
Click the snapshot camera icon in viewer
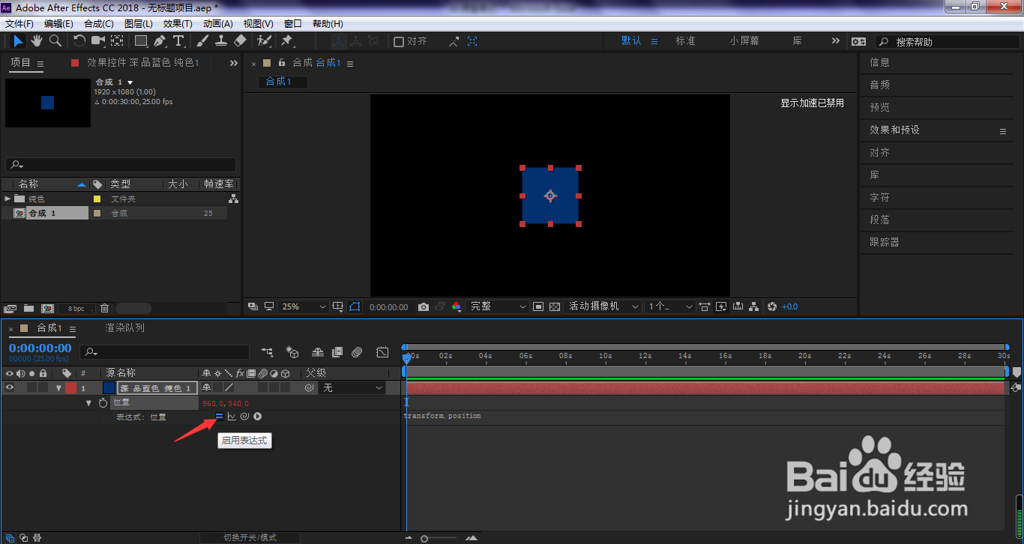424,306
